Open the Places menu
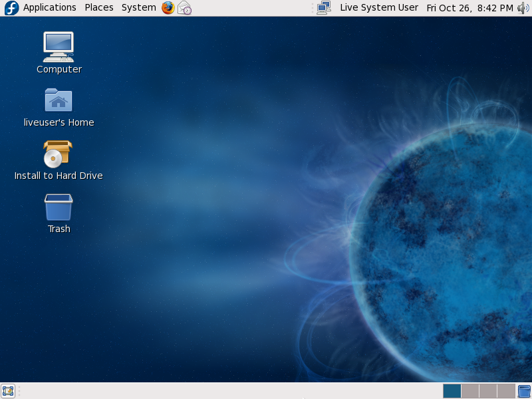Image resolution: width=532 pixels, height=399 pixels. [99, 8]
